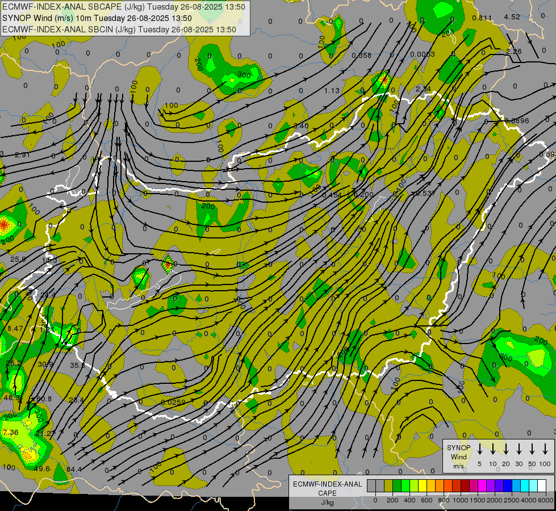Pick the pure blue swatch left of 2500
Screen dimensions: 556x511
[x=508, y=486]
